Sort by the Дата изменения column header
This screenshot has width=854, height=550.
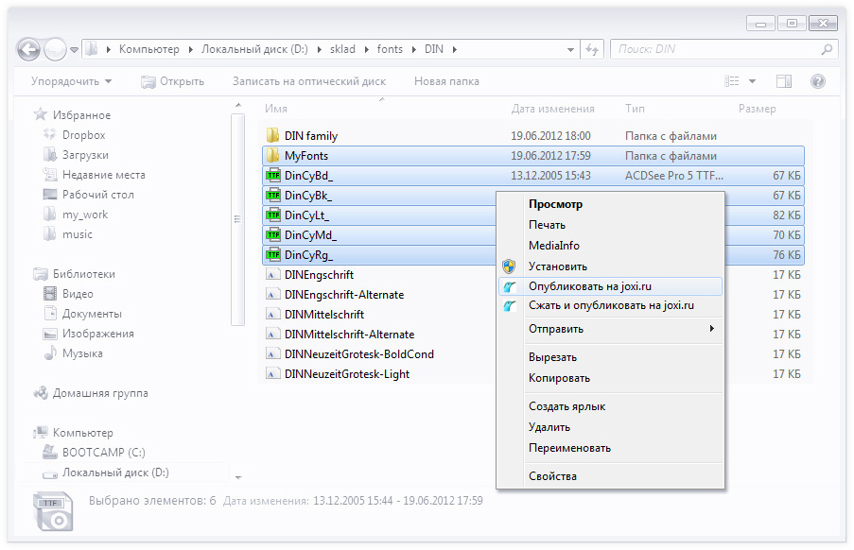553,109
